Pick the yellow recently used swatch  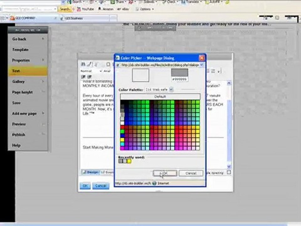pyautogui.click(x=129, y=161)
